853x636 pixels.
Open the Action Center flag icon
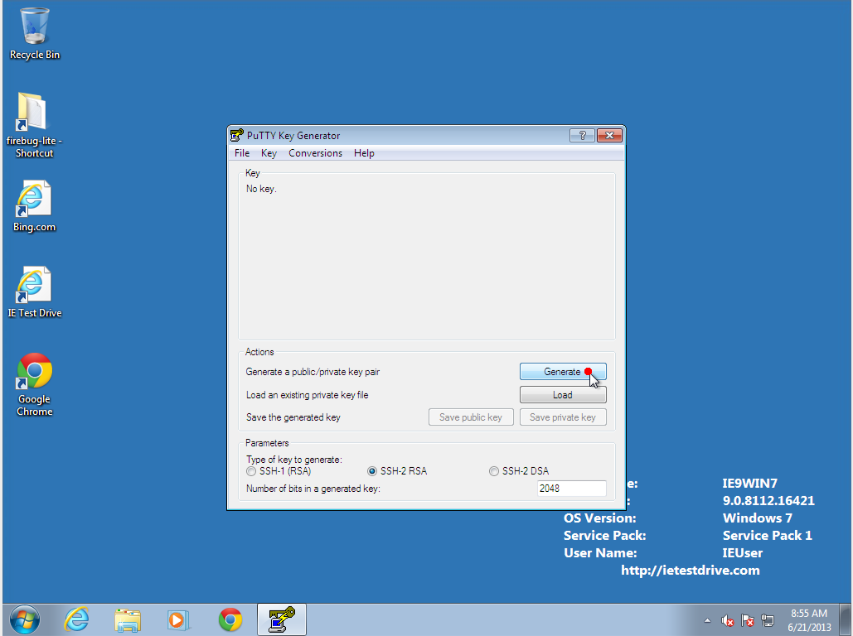748,620
